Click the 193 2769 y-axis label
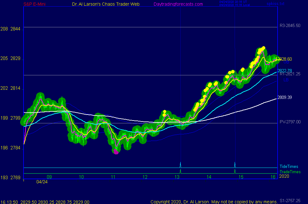The image size is (308, 204). tap(10, 178)
